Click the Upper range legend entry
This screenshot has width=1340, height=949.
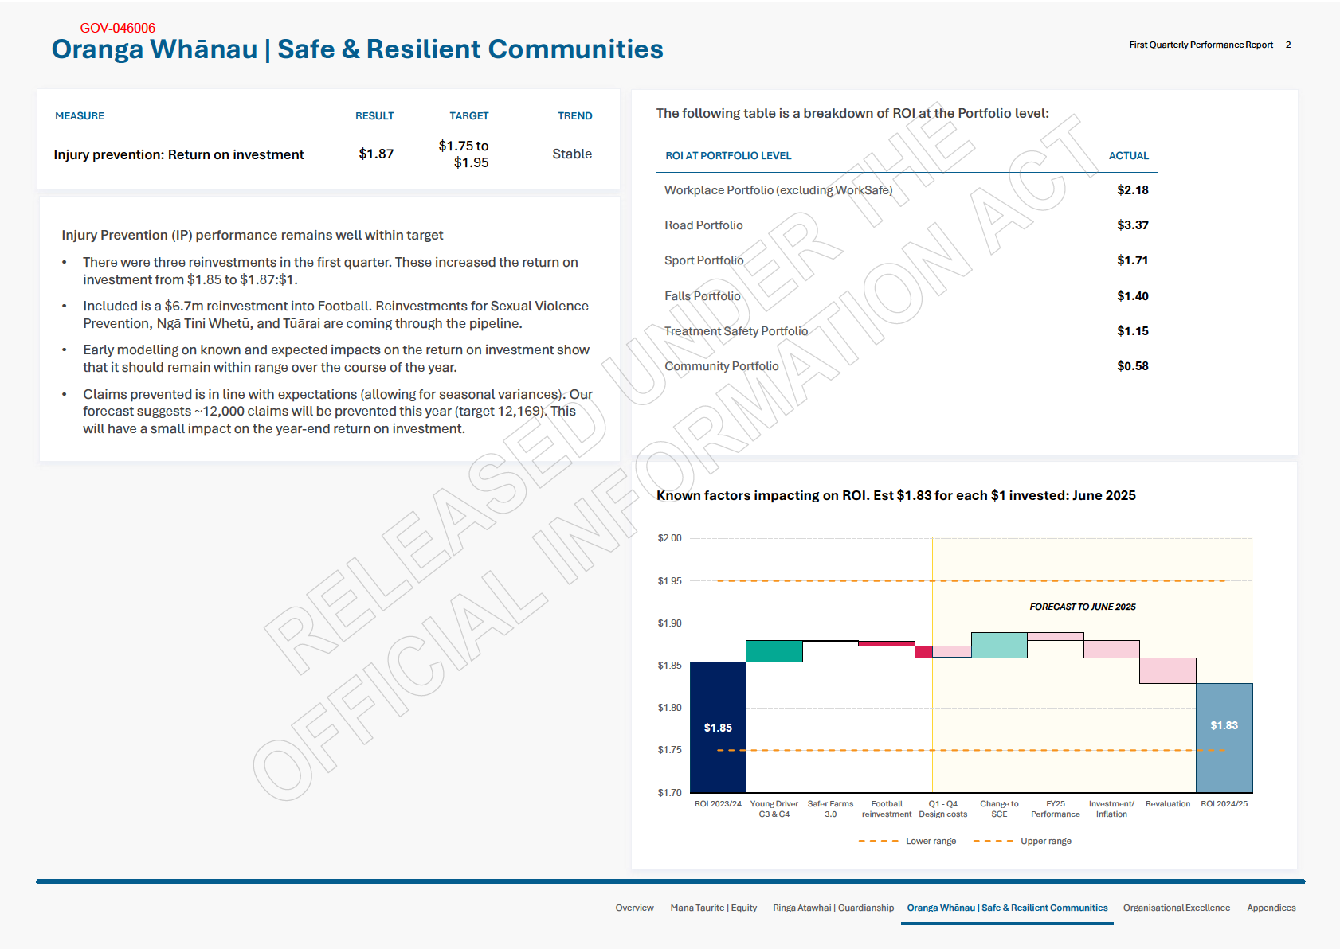1022,841
